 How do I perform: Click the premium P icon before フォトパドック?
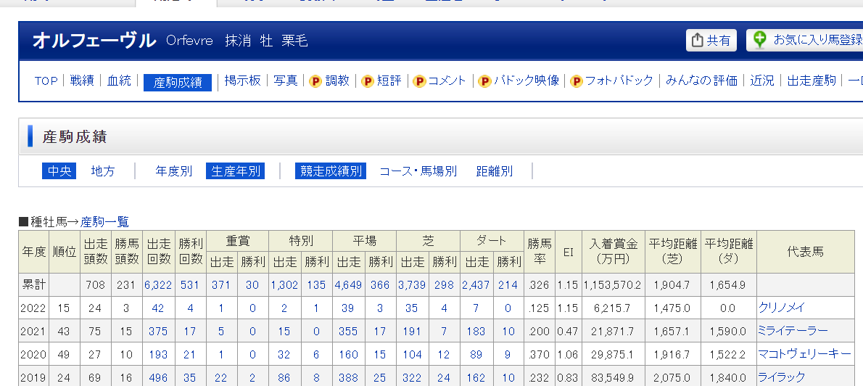[x=576, y=81]
